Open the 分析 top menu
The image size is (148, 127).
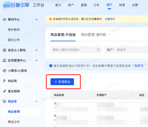click(x=96, y=5)
